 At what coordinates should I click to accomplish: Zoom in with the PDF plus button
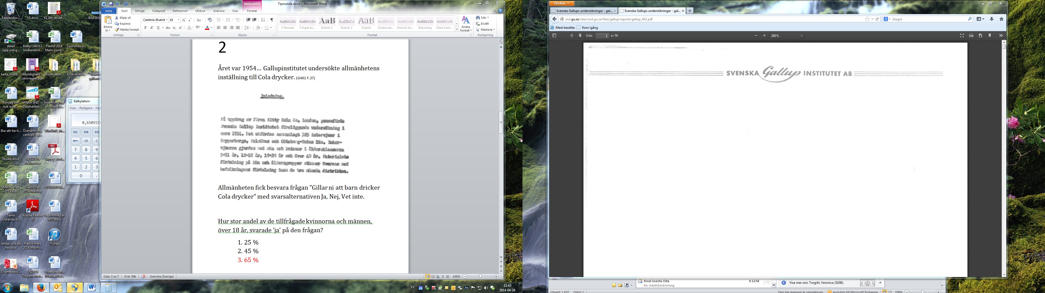click(x=764, y=36)
